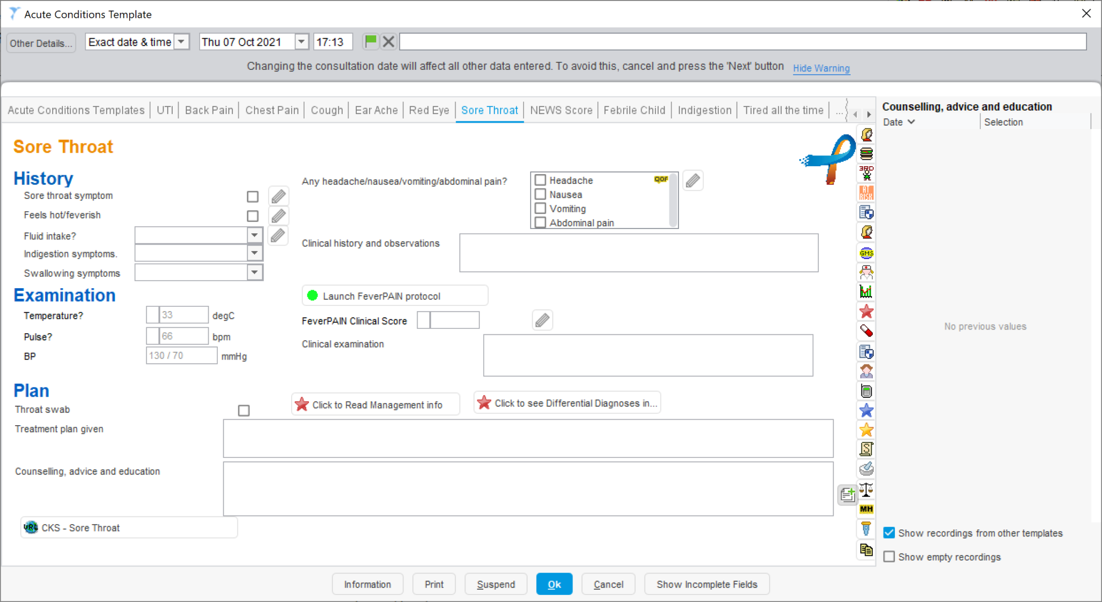Tick the Headache checkbox
This screenshot has width=1102, height=602.
click(540, 180)
